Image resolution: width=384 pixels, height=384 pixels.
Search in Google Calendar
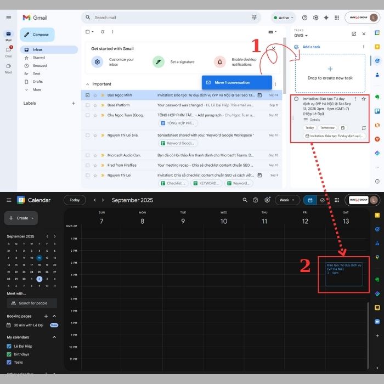coord(245,200)
